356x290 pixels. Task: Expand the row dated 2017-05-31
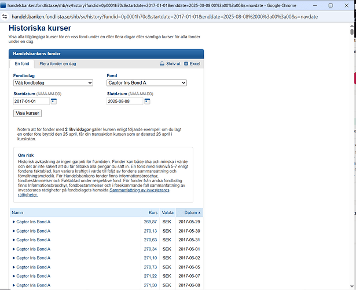14,240
